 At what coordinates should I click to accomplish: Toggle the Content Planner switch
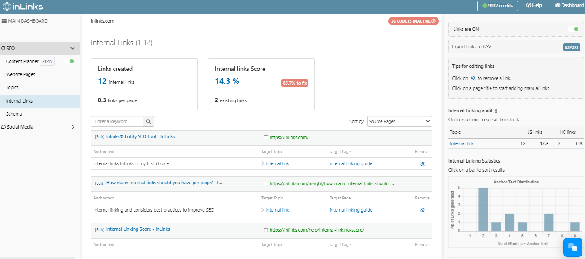(x=69, y=61)
